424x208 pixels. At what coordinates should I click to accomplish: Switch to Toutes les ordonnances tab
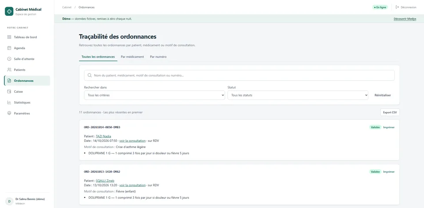click(x=98, y=57)
